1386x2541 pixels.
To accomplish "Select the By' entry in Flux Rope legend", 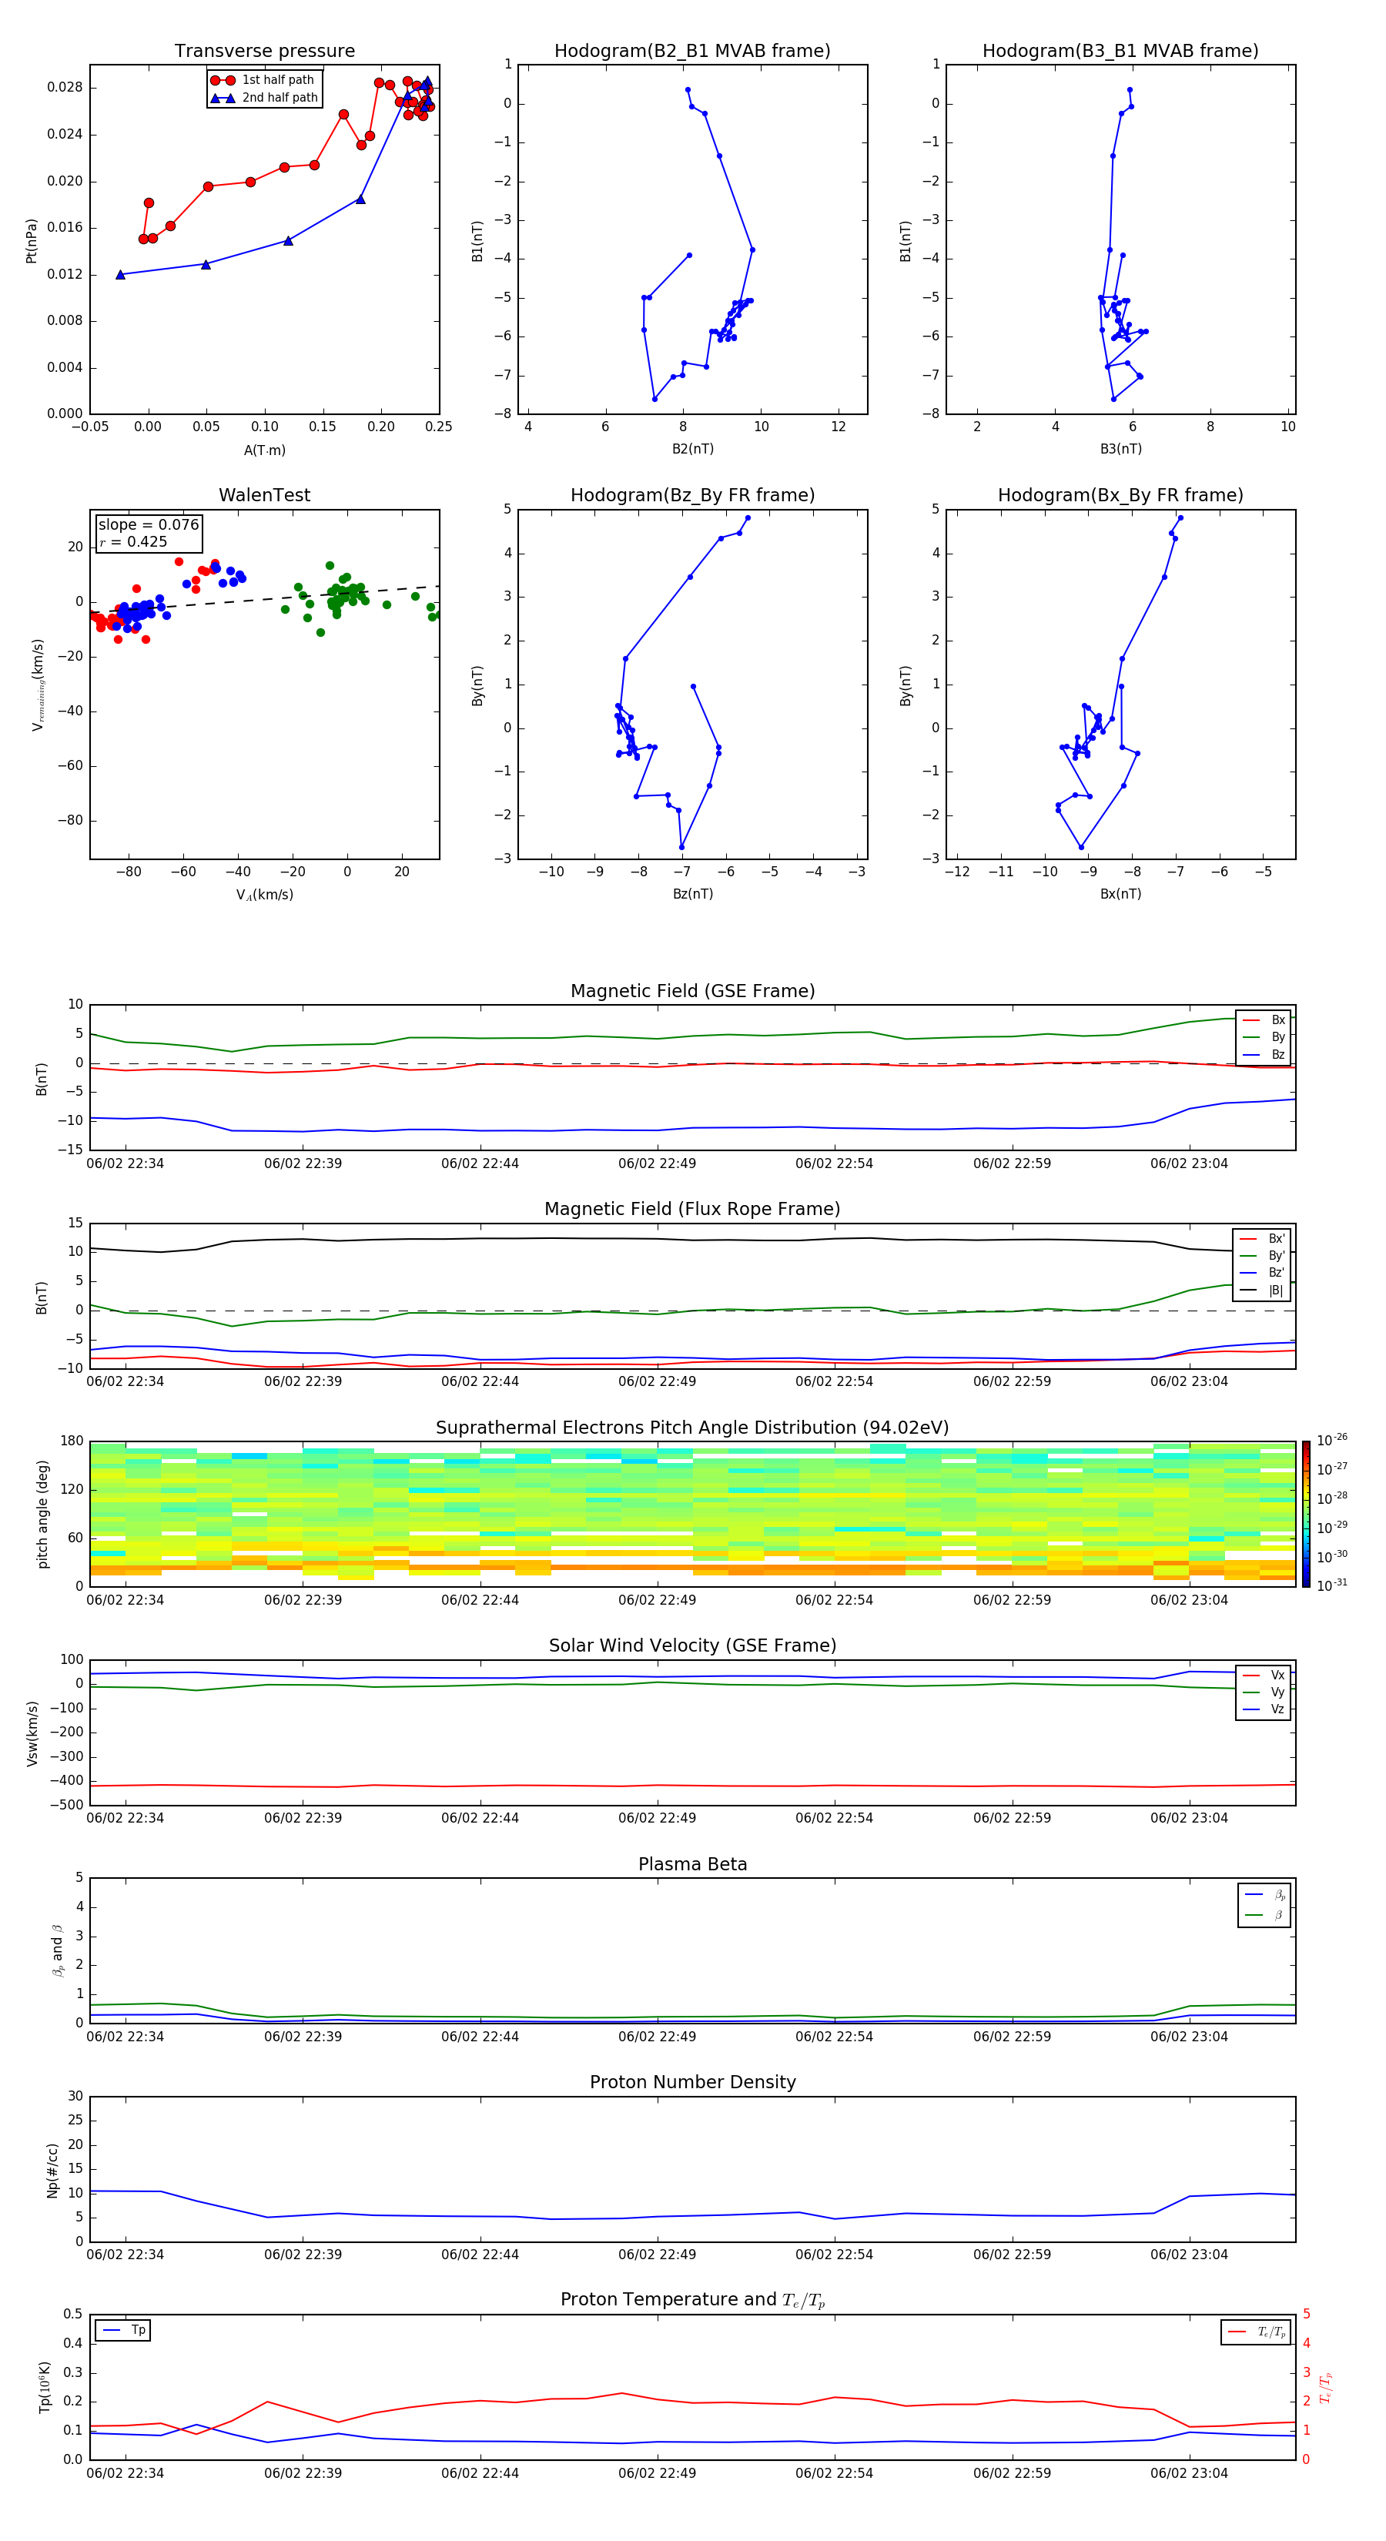I will coord(1263,1257).
